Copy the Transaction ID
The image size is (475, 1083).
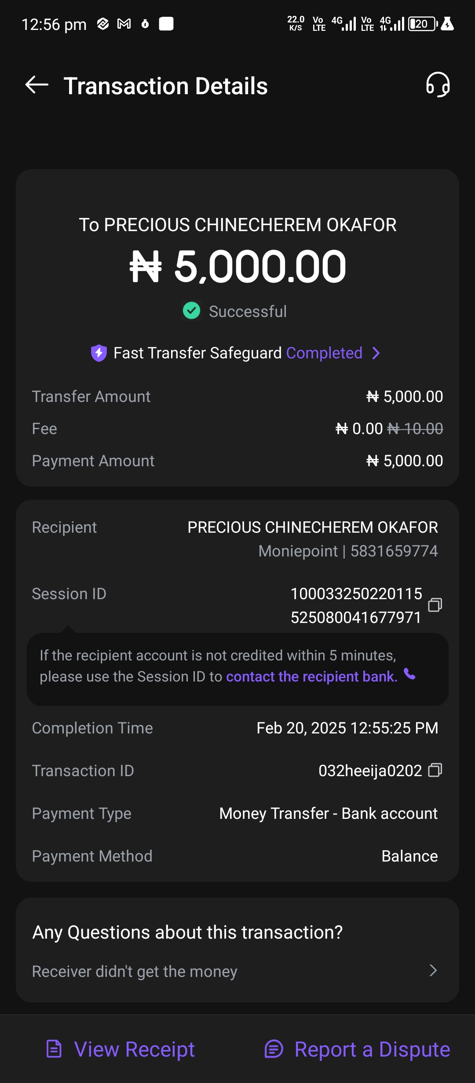[x=435, y=770]
